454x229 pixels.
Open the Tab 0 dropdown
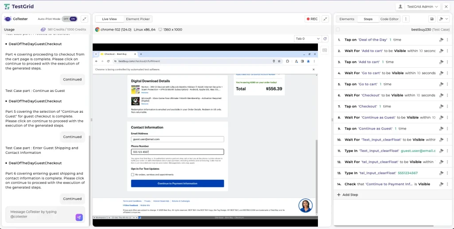[307, 39]
